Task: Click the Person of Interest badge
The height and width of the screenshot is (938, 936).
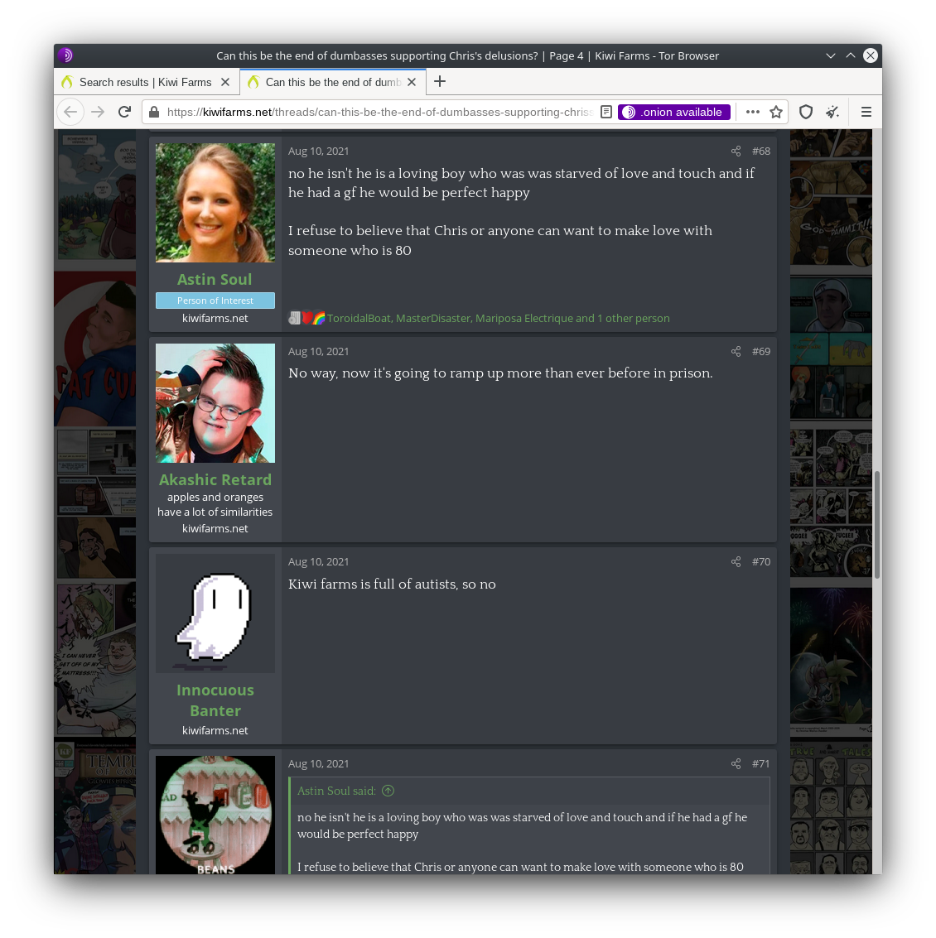Action: point(215,301)
